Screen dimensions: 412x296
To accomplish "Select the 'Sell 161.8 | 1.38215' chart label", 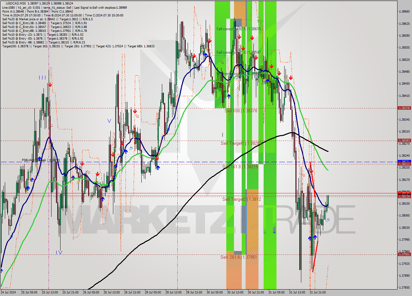I will (x=240, y=167).
